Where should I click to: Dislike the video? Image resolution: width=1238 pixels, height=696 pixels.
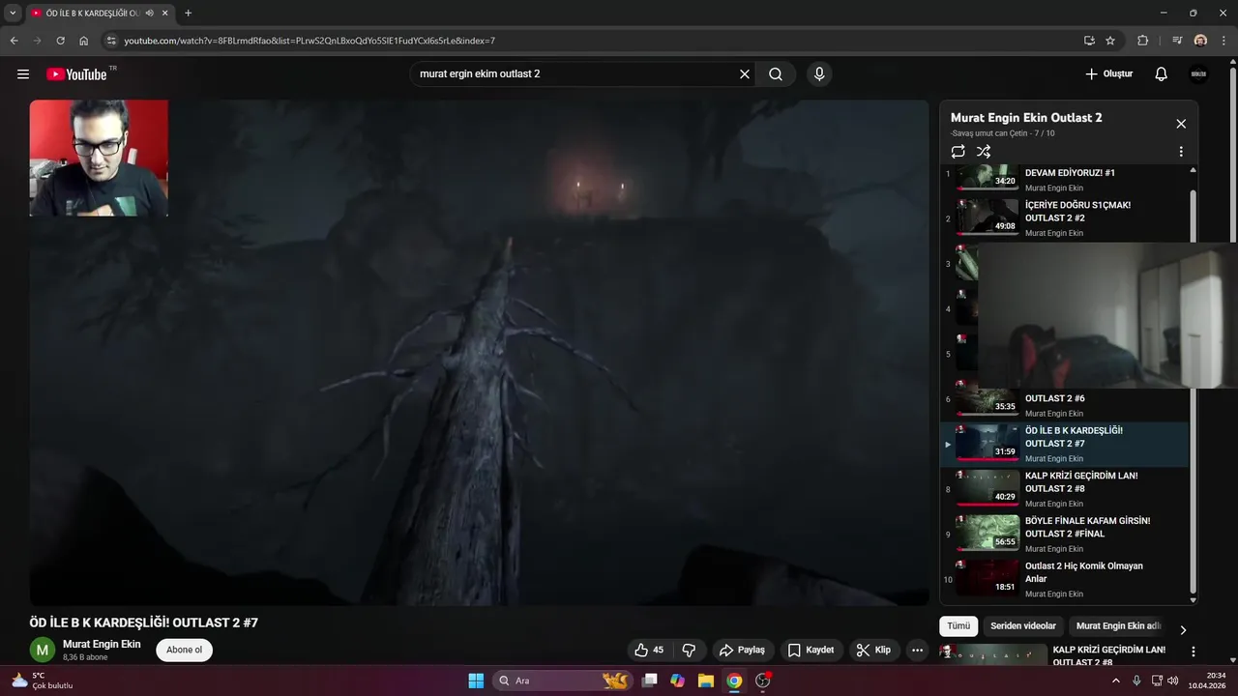click(x=689, y=651)
